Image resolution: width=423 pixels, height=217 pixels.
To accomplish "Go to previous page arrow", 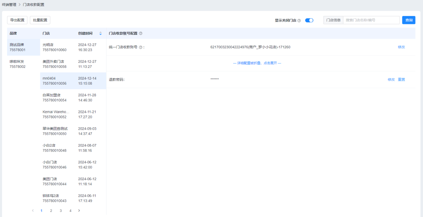I will (x=33, y=210).
